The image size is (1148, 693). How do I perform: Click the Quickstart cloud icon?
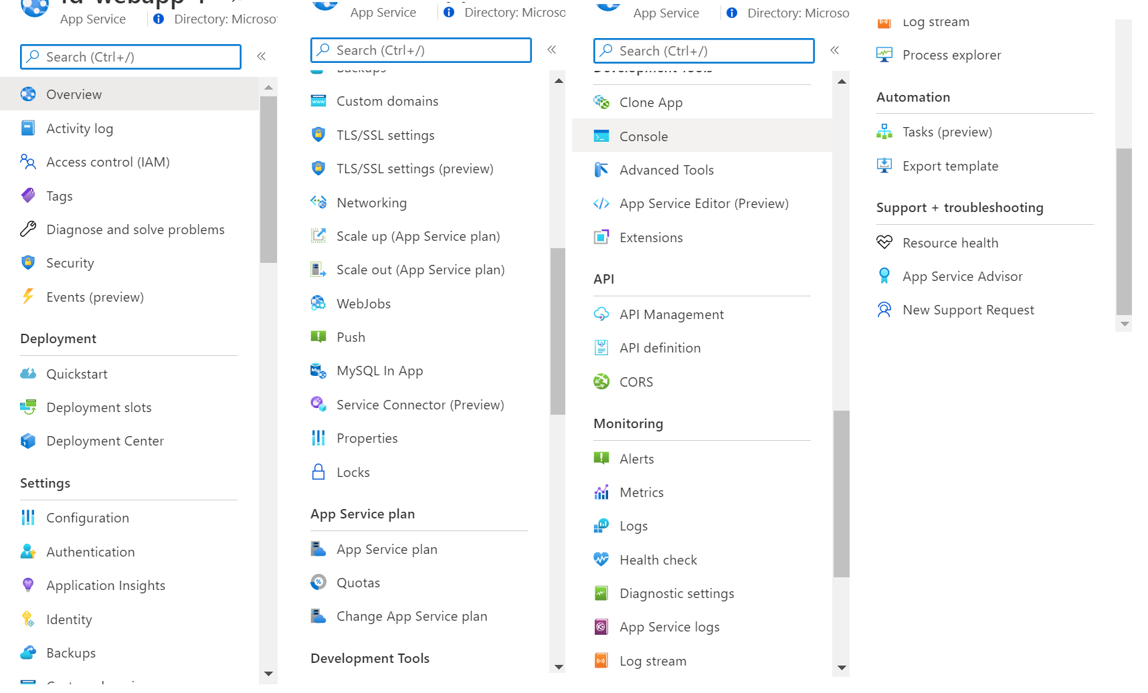pyautogui.click(x=28, y=374)
